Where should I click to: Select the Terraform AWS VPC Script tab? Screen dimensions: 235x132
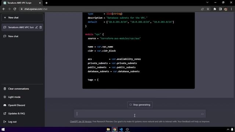pyautogui.click(x=22, y=3)
